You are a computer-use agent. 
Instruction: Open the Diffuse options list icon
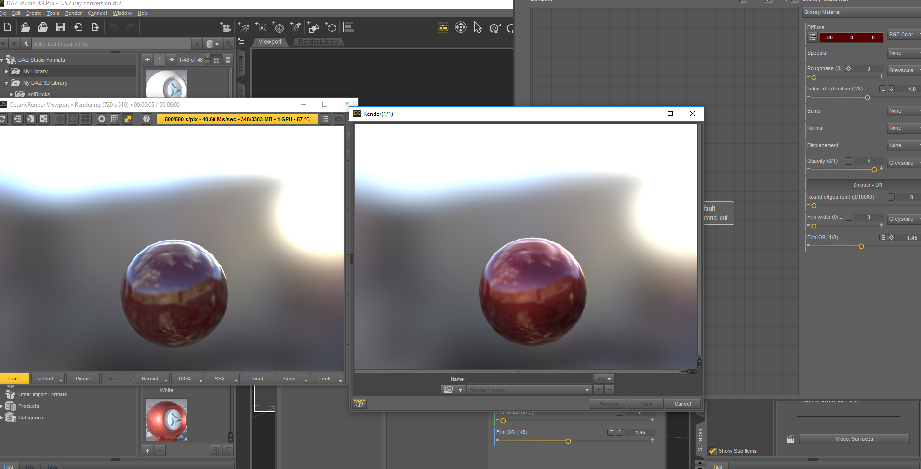813,38
